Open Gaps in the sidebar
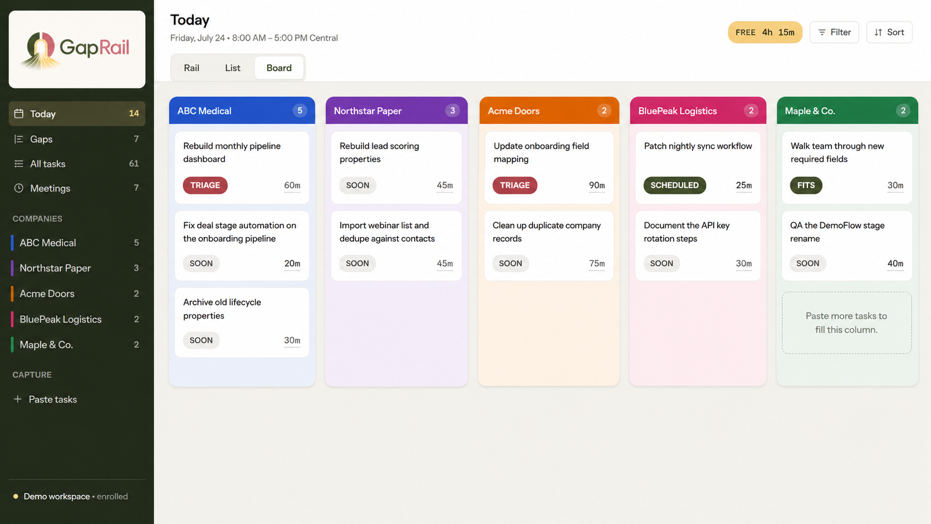 coord(77,139)
